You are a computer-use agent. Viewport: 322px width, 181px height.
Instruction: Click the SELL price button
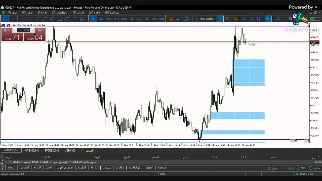[x=12, y=37]
